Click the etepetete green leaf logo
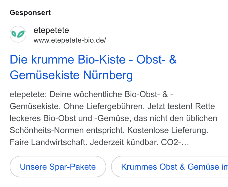This screenshot has height=187, width=228. (18, 34)
